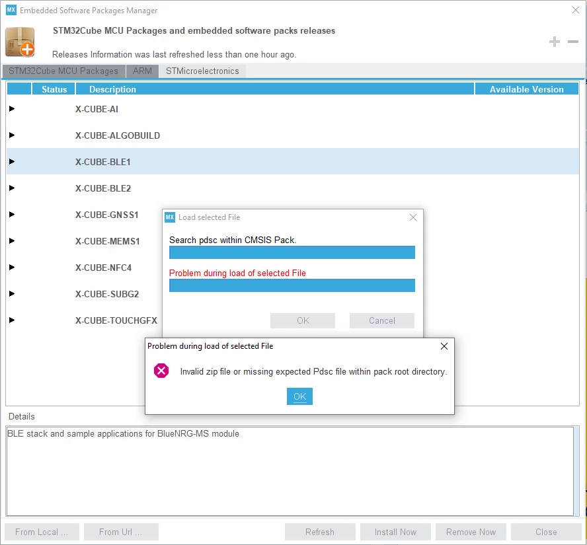587x545 pixels.
Task: Click Cancel in Load selected File dialog
Action: (382, 320)
